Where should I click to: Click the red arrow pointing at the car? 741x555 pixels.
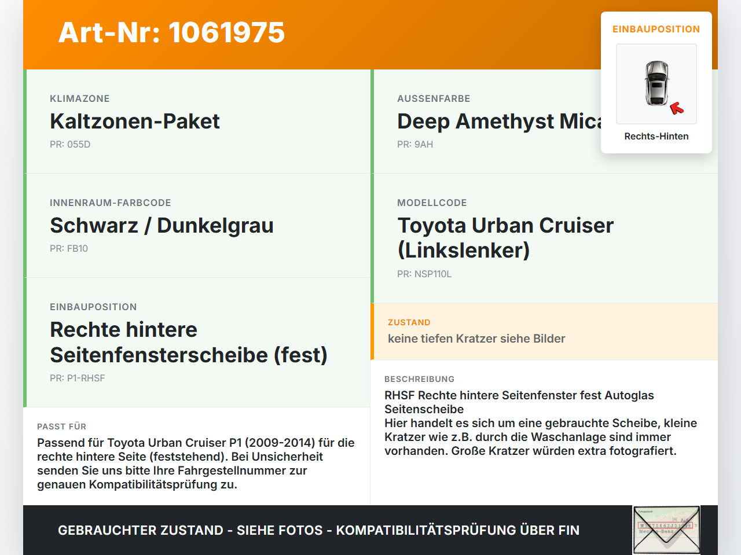click(677, 108)
